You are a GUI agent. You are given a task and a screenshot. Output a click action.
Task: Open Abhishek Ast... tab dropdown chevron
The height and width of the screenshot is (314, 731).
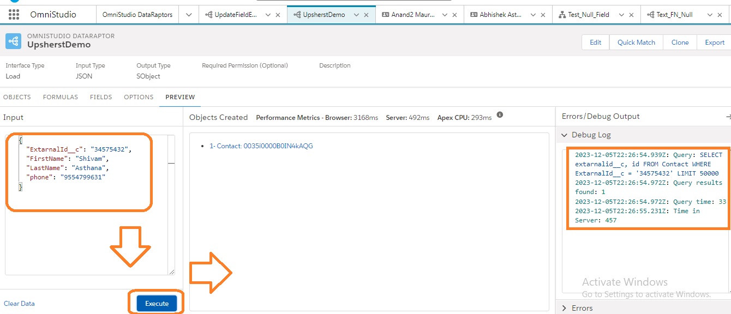click(x=532, y=15)
